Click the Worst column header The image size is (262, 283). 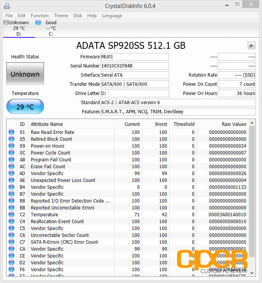[155, 124]
